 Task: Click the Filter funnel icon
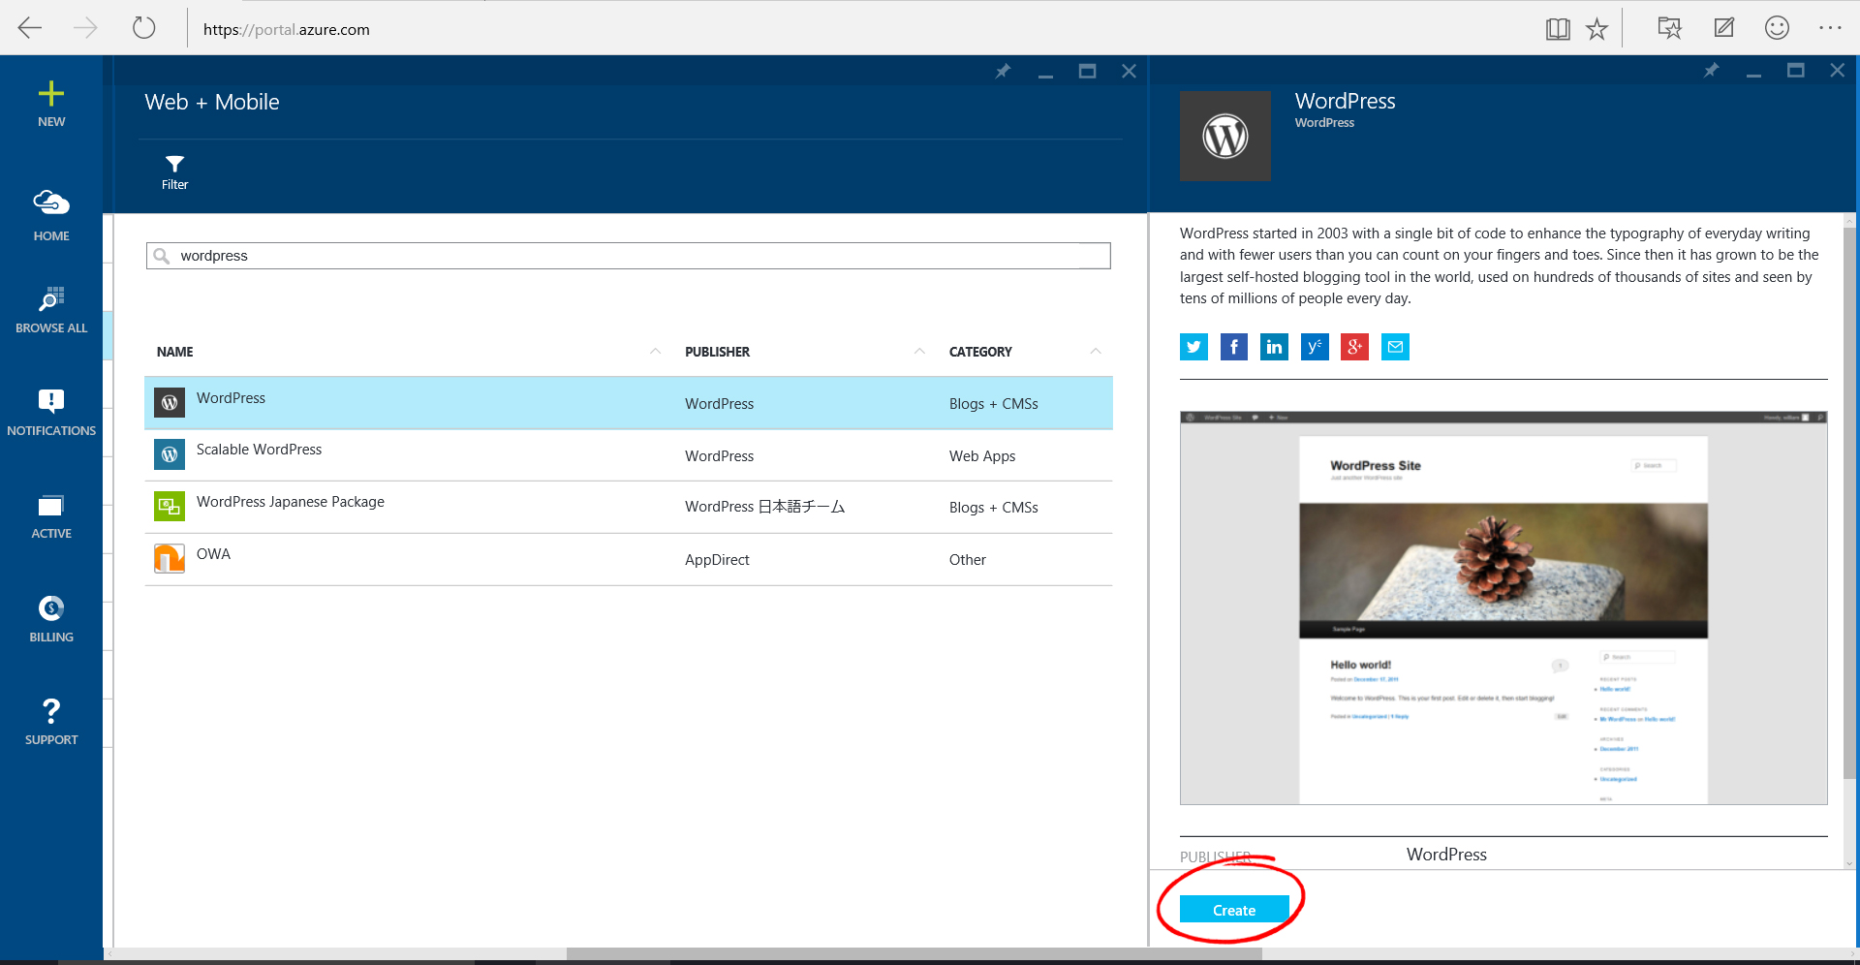point(174,164)
